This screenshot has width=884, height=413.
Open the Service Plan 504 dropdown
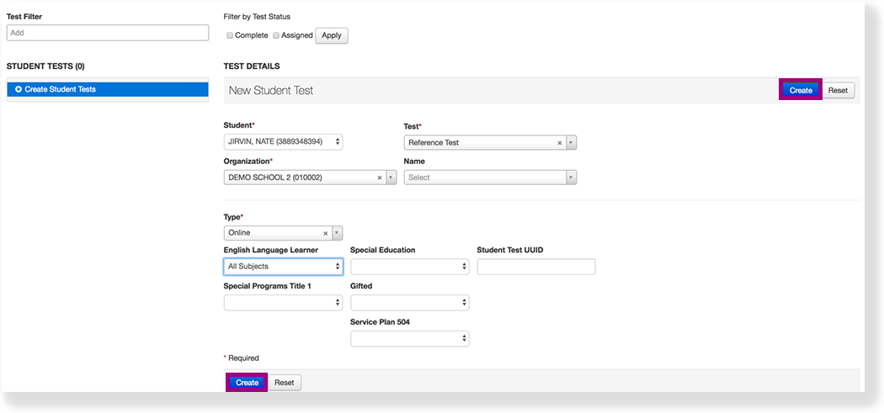point(409,338)
